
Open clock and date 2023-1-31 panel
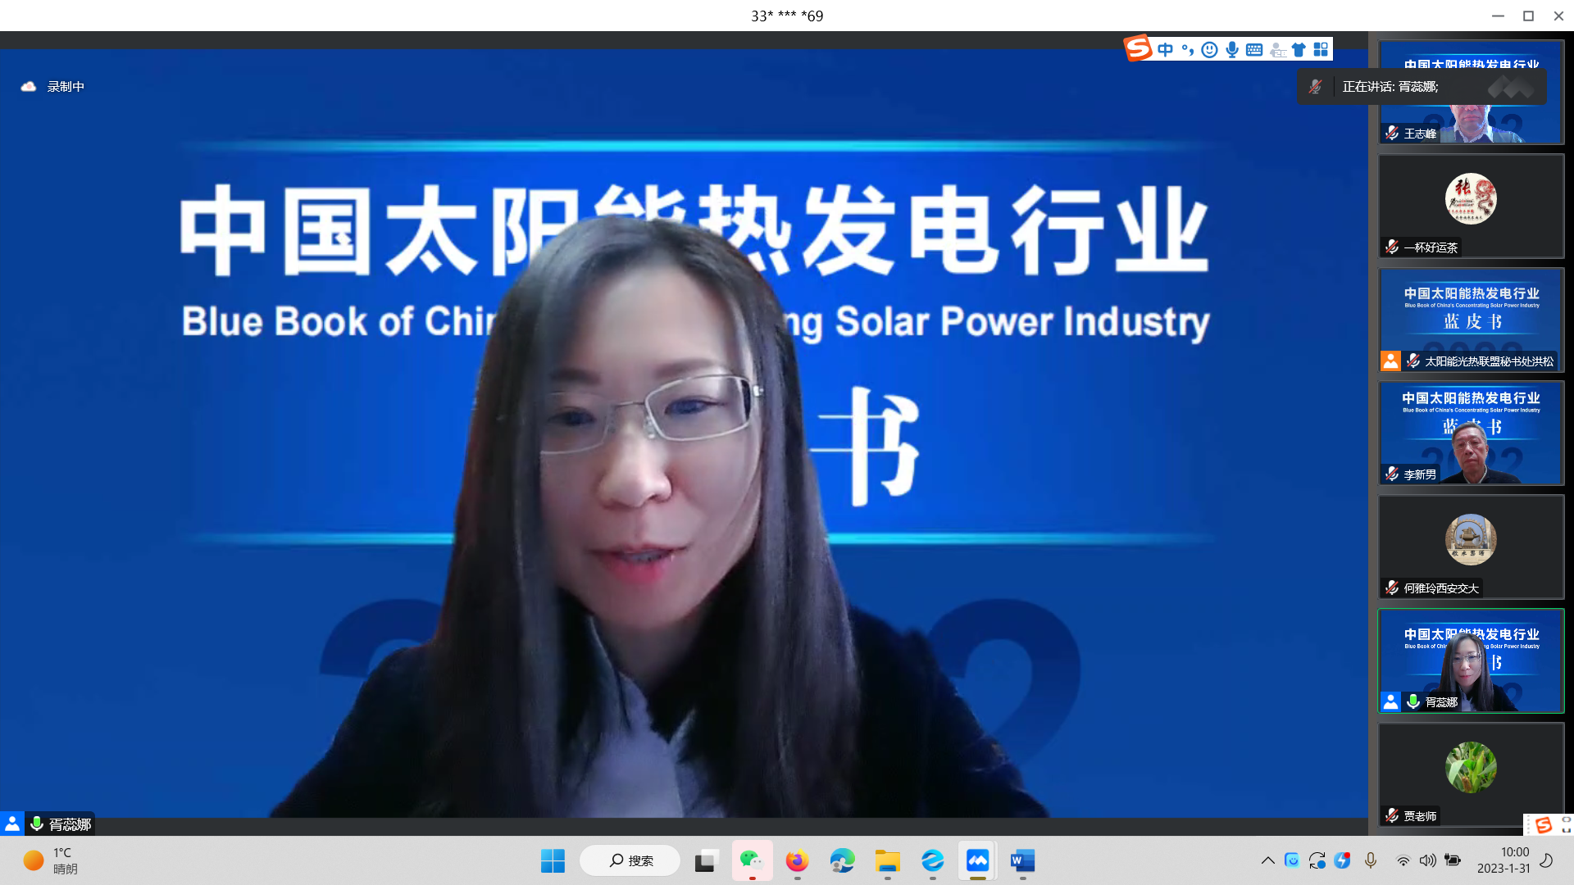(1503, 860)
